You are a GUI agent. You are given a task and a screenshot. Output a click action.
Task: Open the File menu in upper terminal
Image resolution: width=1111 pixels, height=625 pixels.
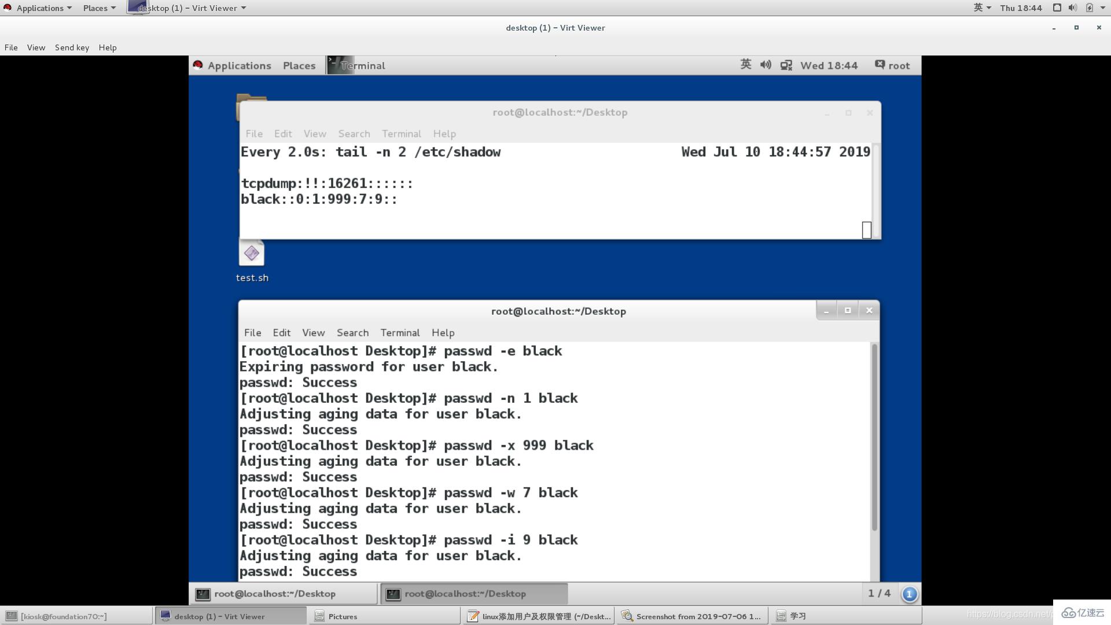click(x=253, y=133)
